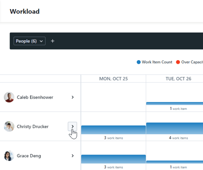Viewport: 203px width, 170px height.
Task: Expand Caleb Eisenhower's row chevron
Action: click(x=73, y=97)
